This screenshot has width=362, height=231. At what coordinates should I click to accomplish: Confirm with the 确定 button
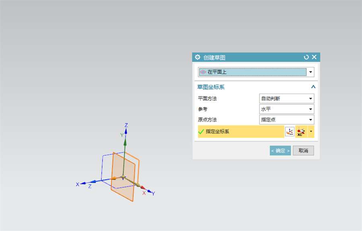click(280, 151)
